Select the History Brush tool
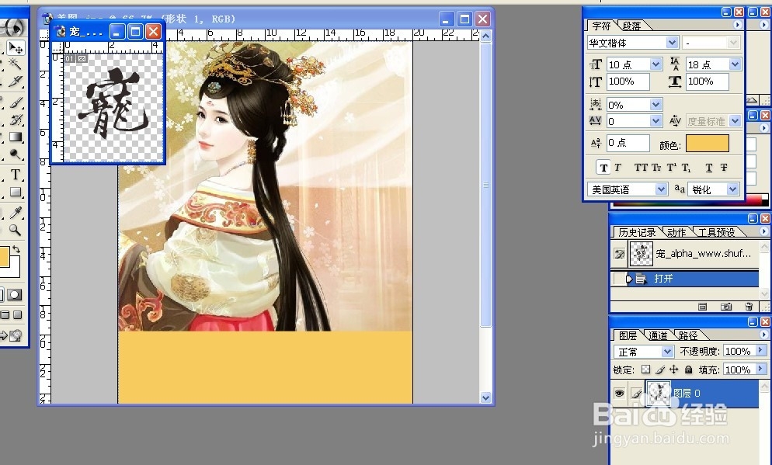 pyautogui.click(x=16, y=120)
